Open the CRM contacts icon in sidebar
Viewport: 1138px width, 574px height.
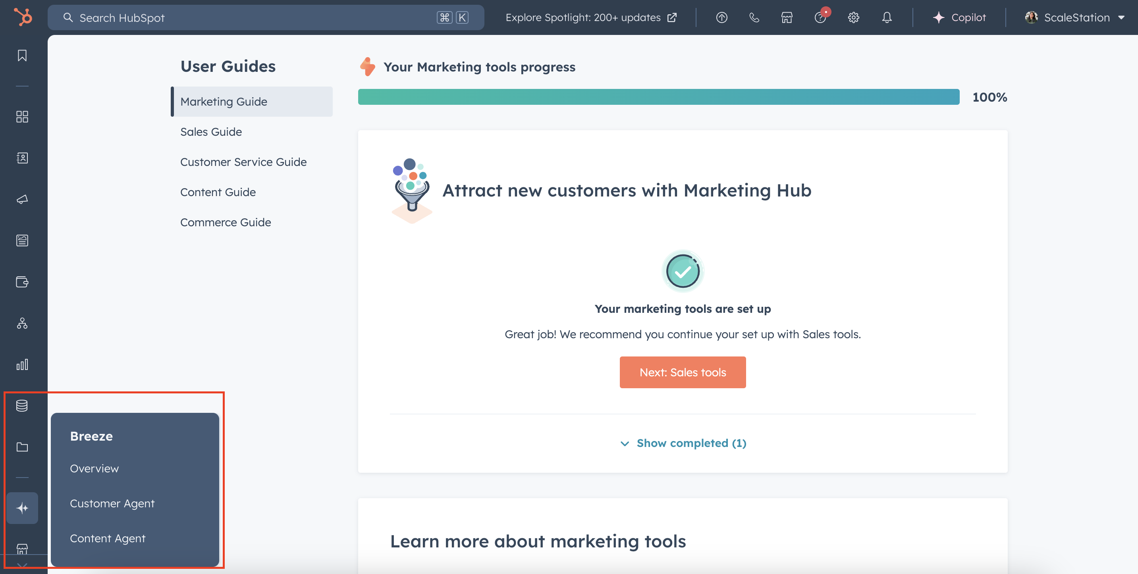[x=22, y=158]
